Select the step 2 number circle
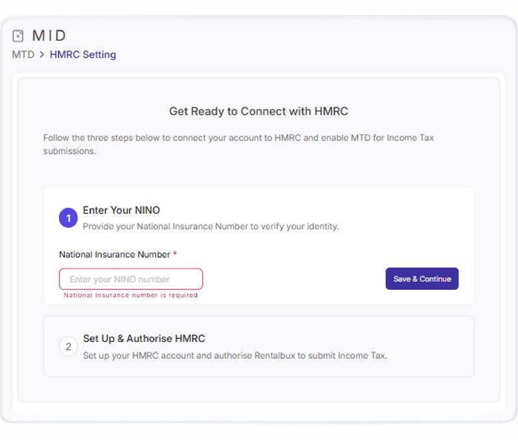 (x=68, y=346)
